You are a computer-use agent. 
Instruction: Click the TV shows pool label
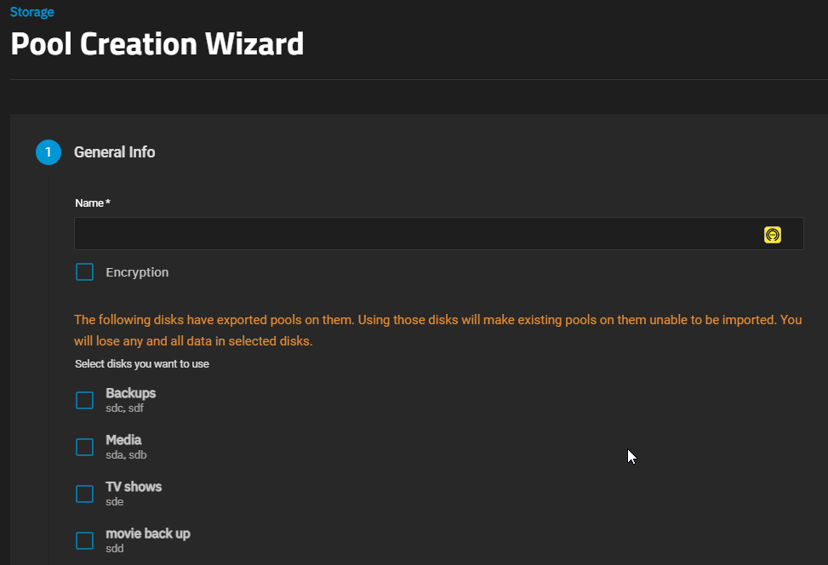click(x=134, y=487)
